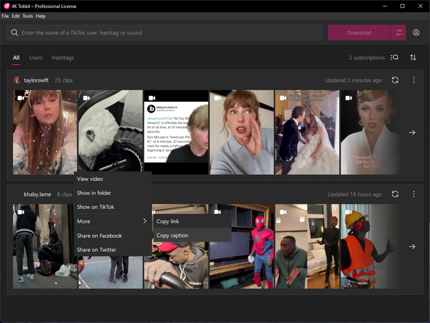Screen dimensions: 430x323
Task: Choose Share on Twitter
Action: click(x=113, y=250)
